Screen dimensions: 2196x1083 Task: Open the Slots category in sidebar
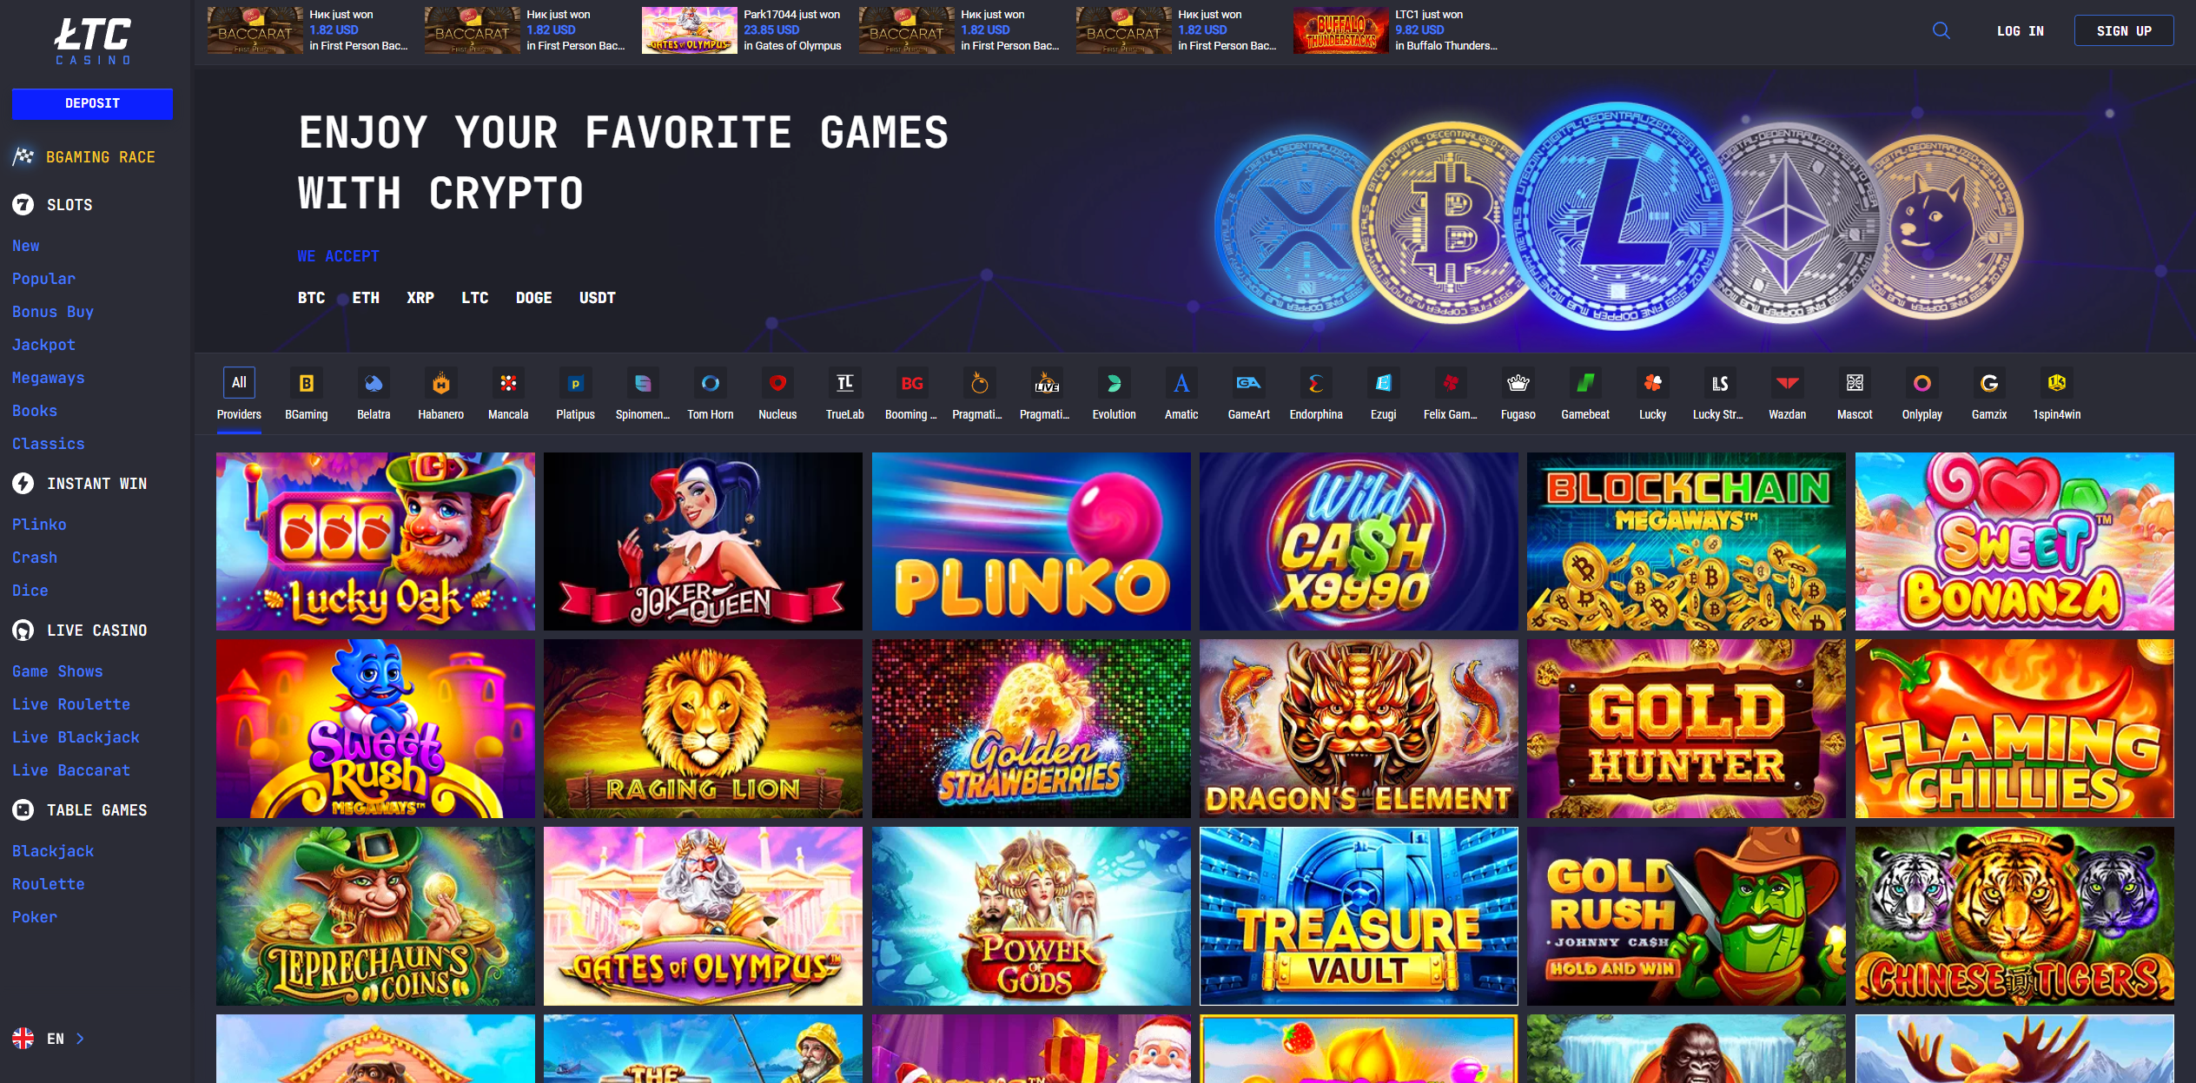pyautogui.click(x=69, y=205)
